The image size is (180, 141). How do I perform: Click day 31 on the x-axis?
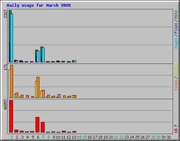click(x=169, y=137)
